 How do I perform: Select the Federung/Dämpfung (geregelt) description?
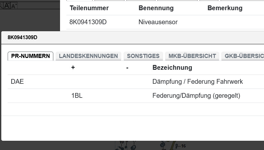[196, 96]
